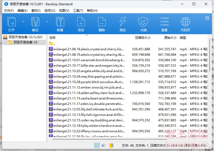Viewport: 214px width, 151px height.
Task: Click the mp4 icon of the file dated 21.08.19
Action: 51,54
